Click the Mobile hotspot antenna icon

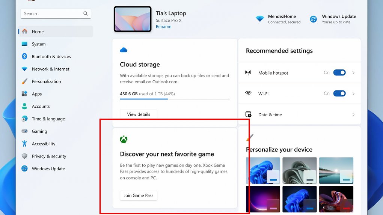(x=248, y=73)
